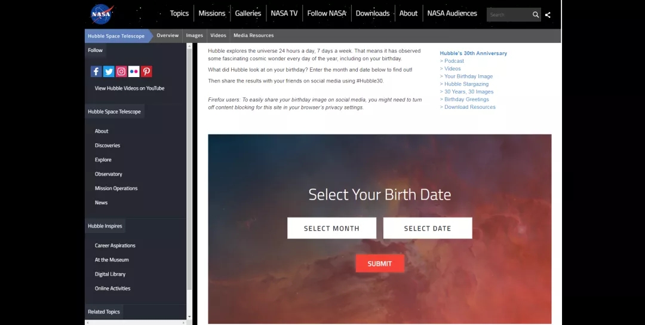645x325 pixels.
Task: Open Hubble Twitter icon
Action: 109,71
